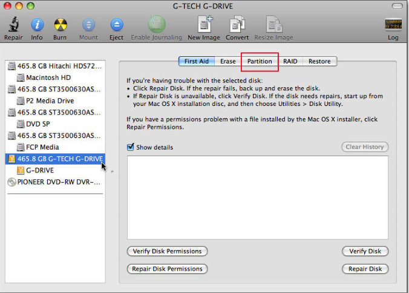This screenshot has width=409, height=293.
Task: Uncheck the Show details checkbox
Action: tap(131, 147)
